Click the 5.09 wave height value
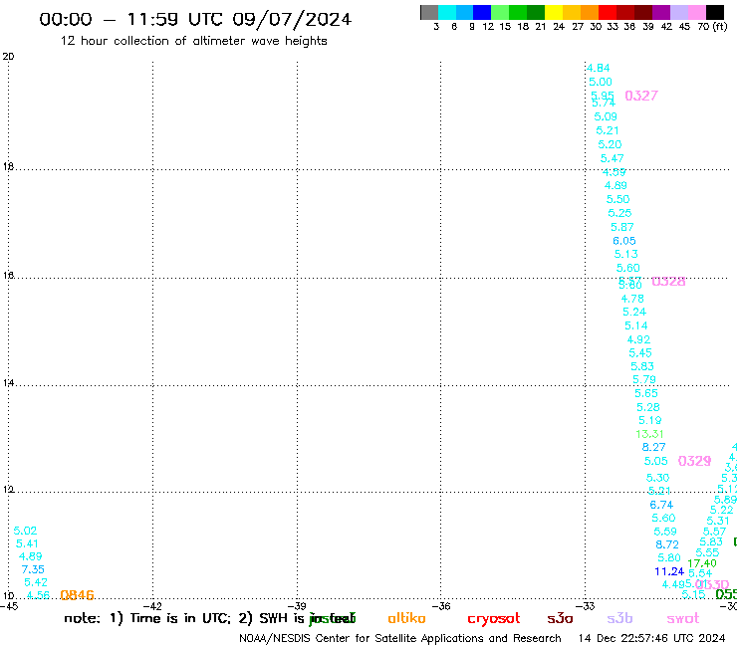Image resolution: width=737 pixels, height=647 pixels. [x=606, y=116]
